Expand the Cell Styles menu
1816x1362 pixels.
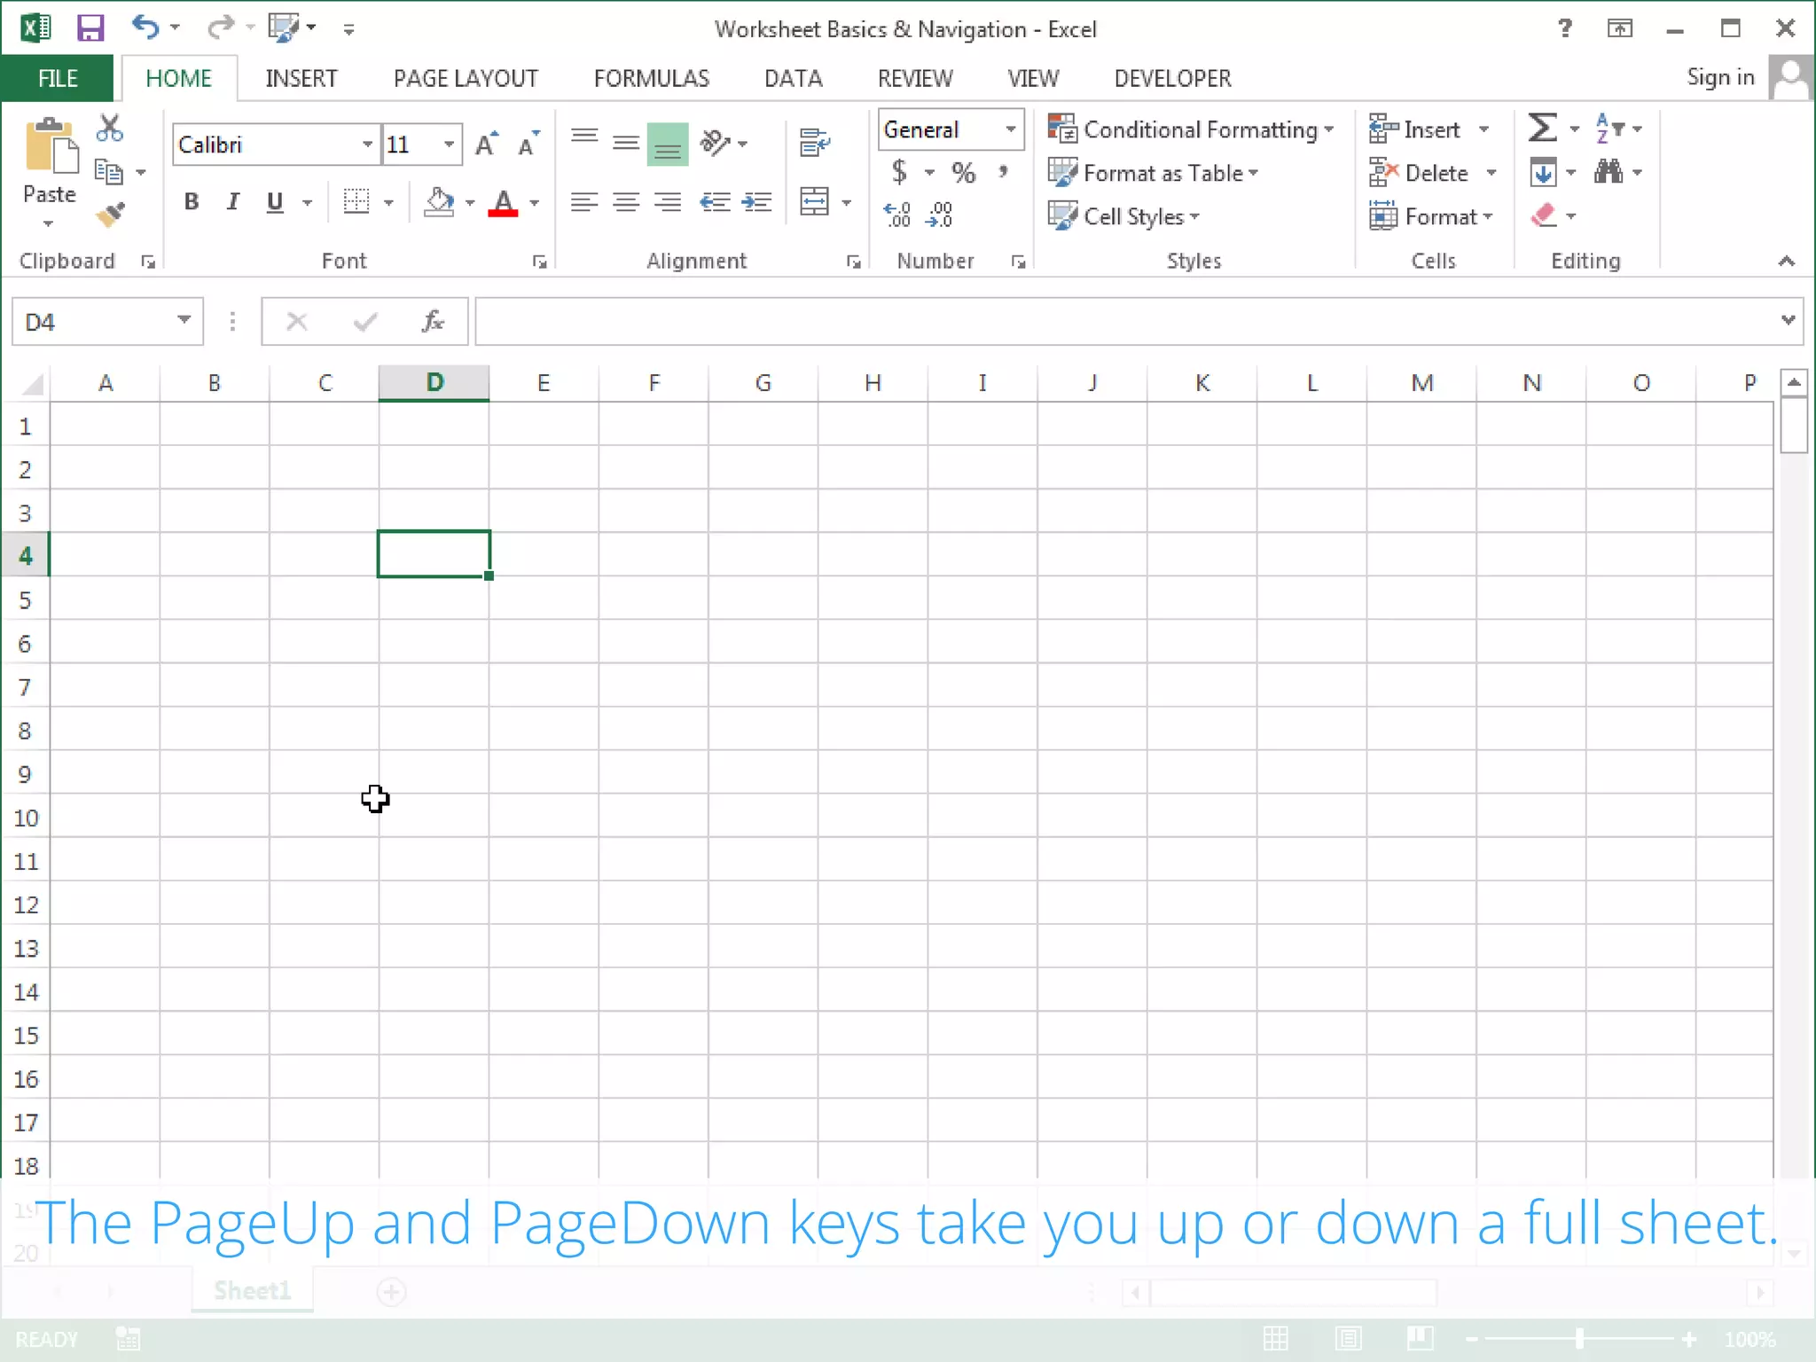pos(1124,216)
